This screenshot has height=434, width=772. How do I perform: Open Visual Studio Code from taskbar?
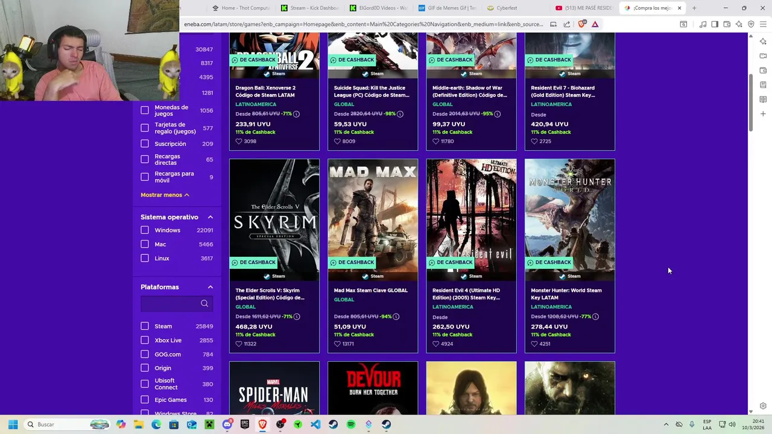[x=315, y=424]
